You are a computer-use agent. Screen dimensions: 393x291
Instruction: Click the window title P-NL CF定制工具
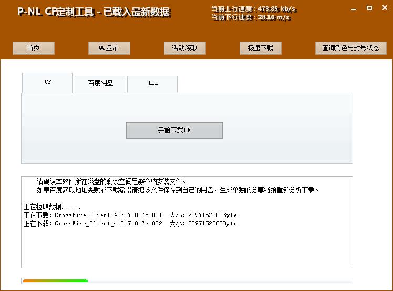click(94, 12)
